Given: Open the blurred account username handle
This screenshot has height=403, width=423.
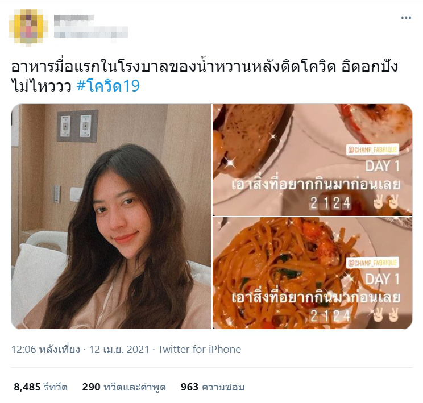Looking at the screenshot, I should [x=90, y=32].
